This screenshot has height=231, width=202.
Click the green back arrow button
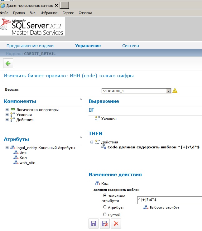click(x=8, y=63)
